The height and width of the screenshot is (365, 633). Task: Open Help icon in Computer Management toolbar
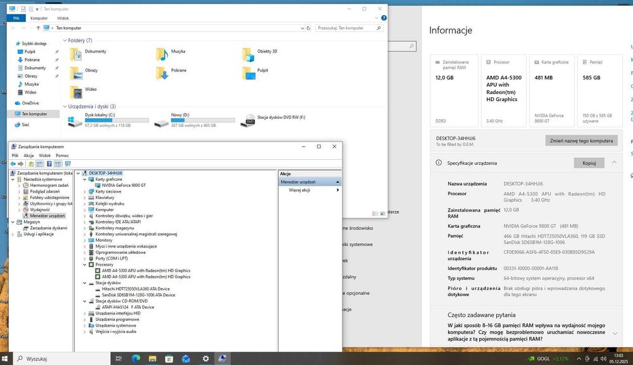(x=49, y=164)
